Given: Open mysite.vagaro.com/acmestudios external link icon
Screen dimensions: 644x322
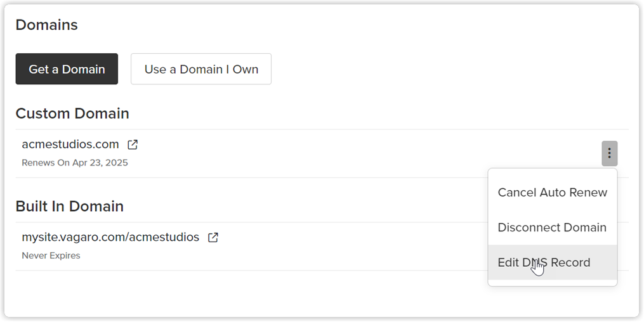Looking at the screenshot, I should 213,237.
